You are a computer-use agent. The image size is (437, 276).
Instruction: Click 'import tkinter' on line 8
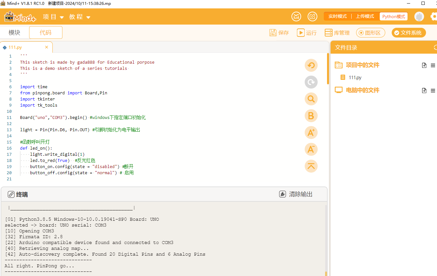[38, 99]
